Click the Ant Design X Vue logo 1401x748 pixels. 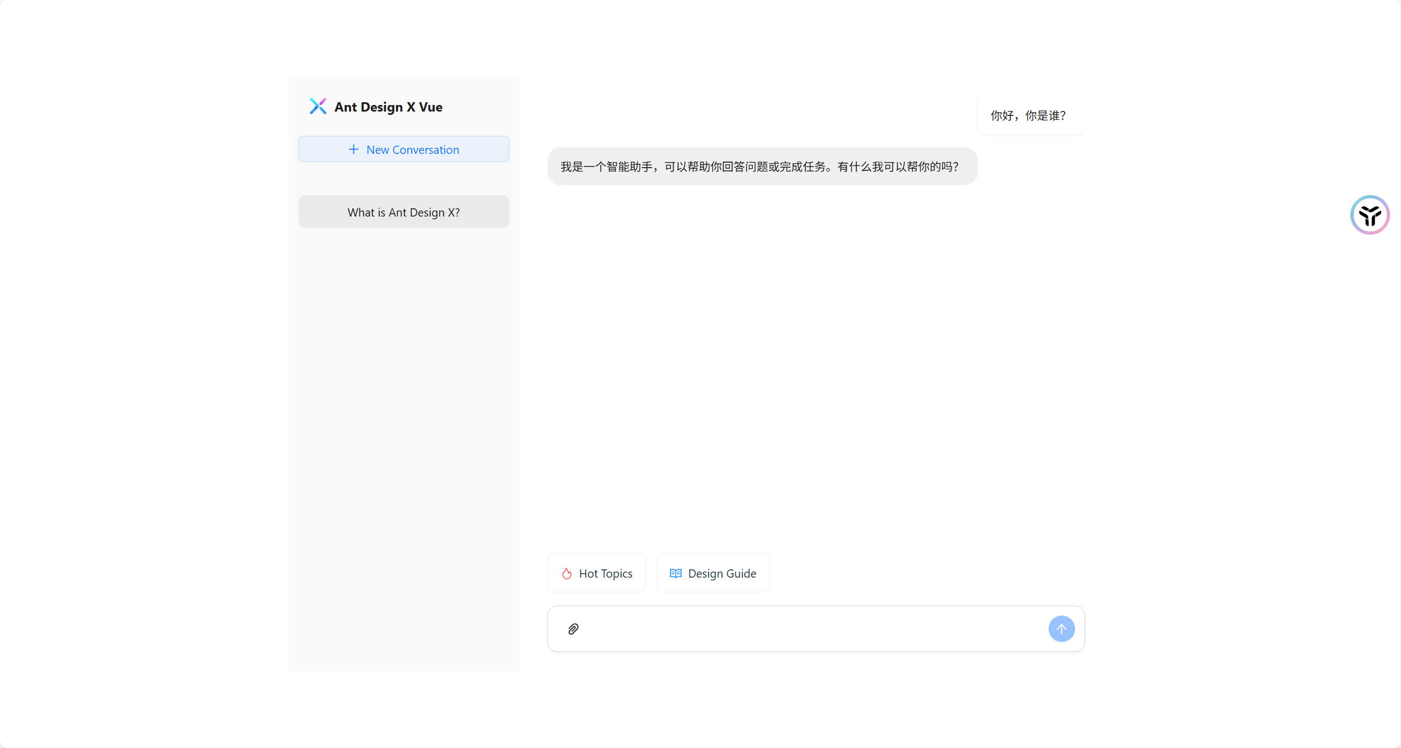(x=319, y=106)
